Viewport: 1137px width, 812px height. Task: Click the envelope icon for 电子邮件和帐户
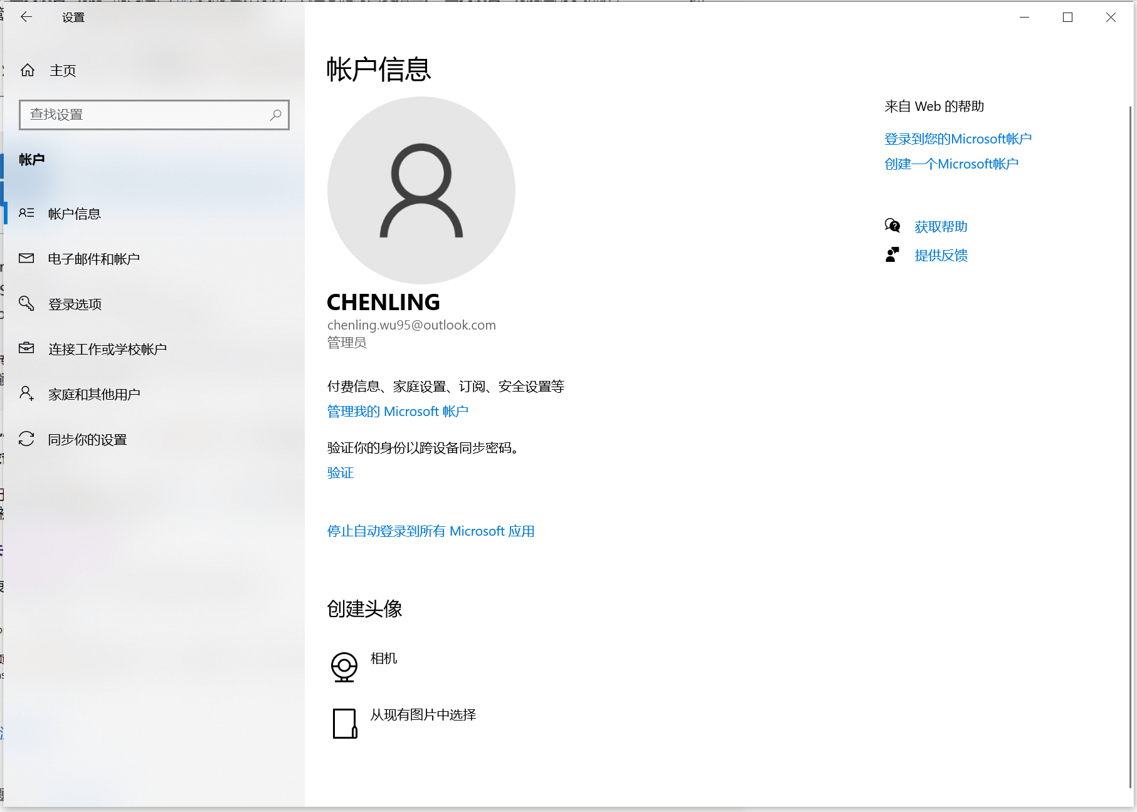[x=26, y=258]
